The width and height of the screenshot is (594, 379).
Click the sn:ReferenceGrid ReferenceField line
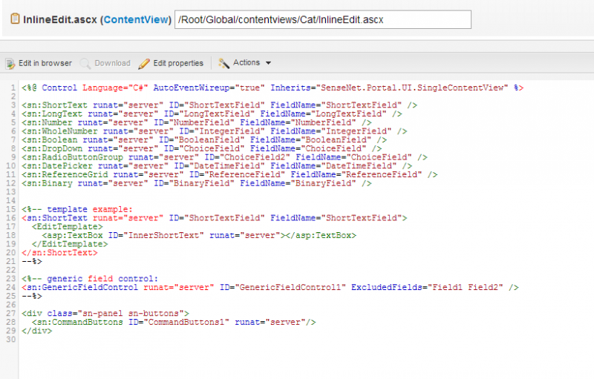[229, 175]
